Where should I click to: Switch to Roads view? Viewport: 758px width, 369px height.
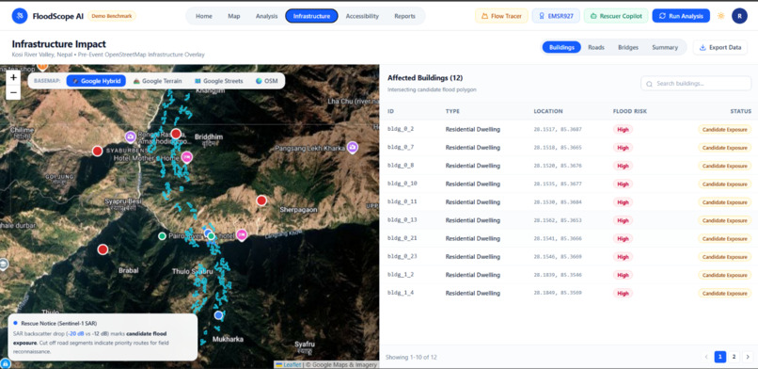point(596,47)
